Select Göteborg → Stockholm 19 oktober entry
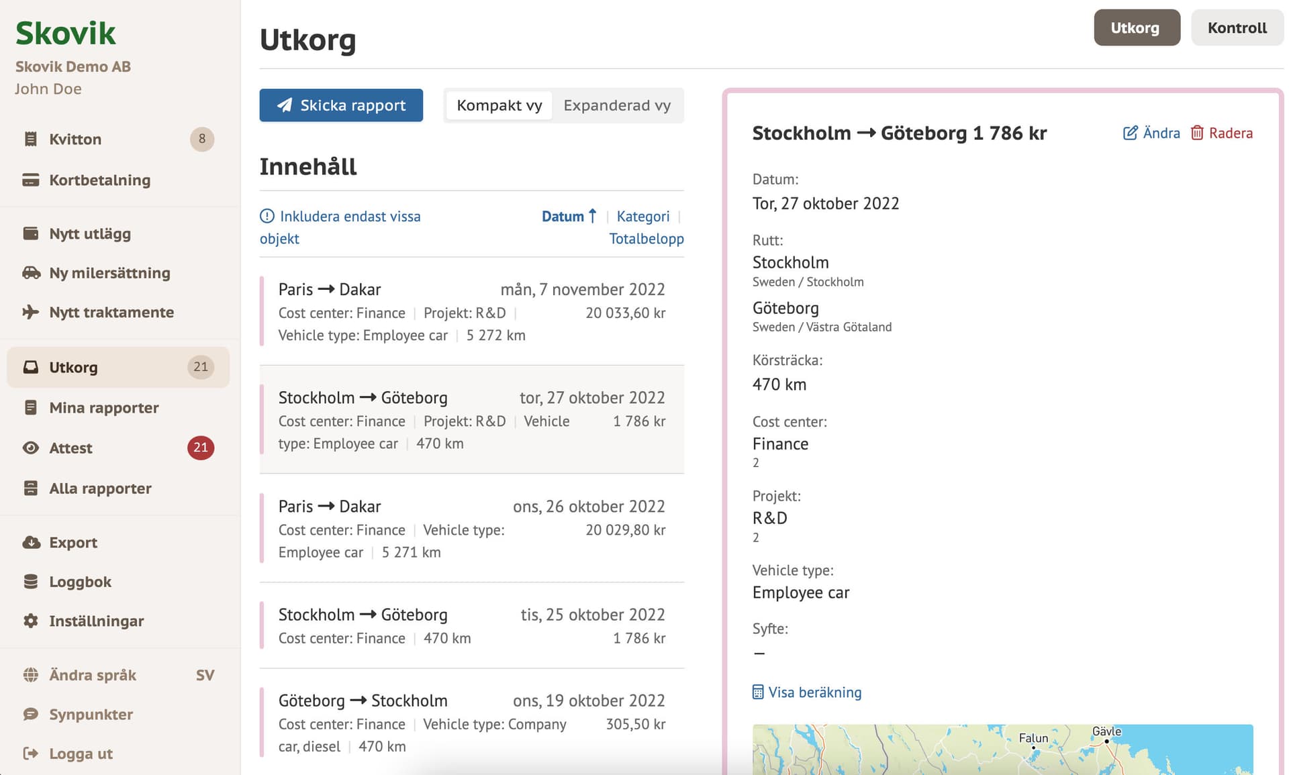Image resolution: width=1289 pixels, height=775 pixels. [x=471, y=723]
